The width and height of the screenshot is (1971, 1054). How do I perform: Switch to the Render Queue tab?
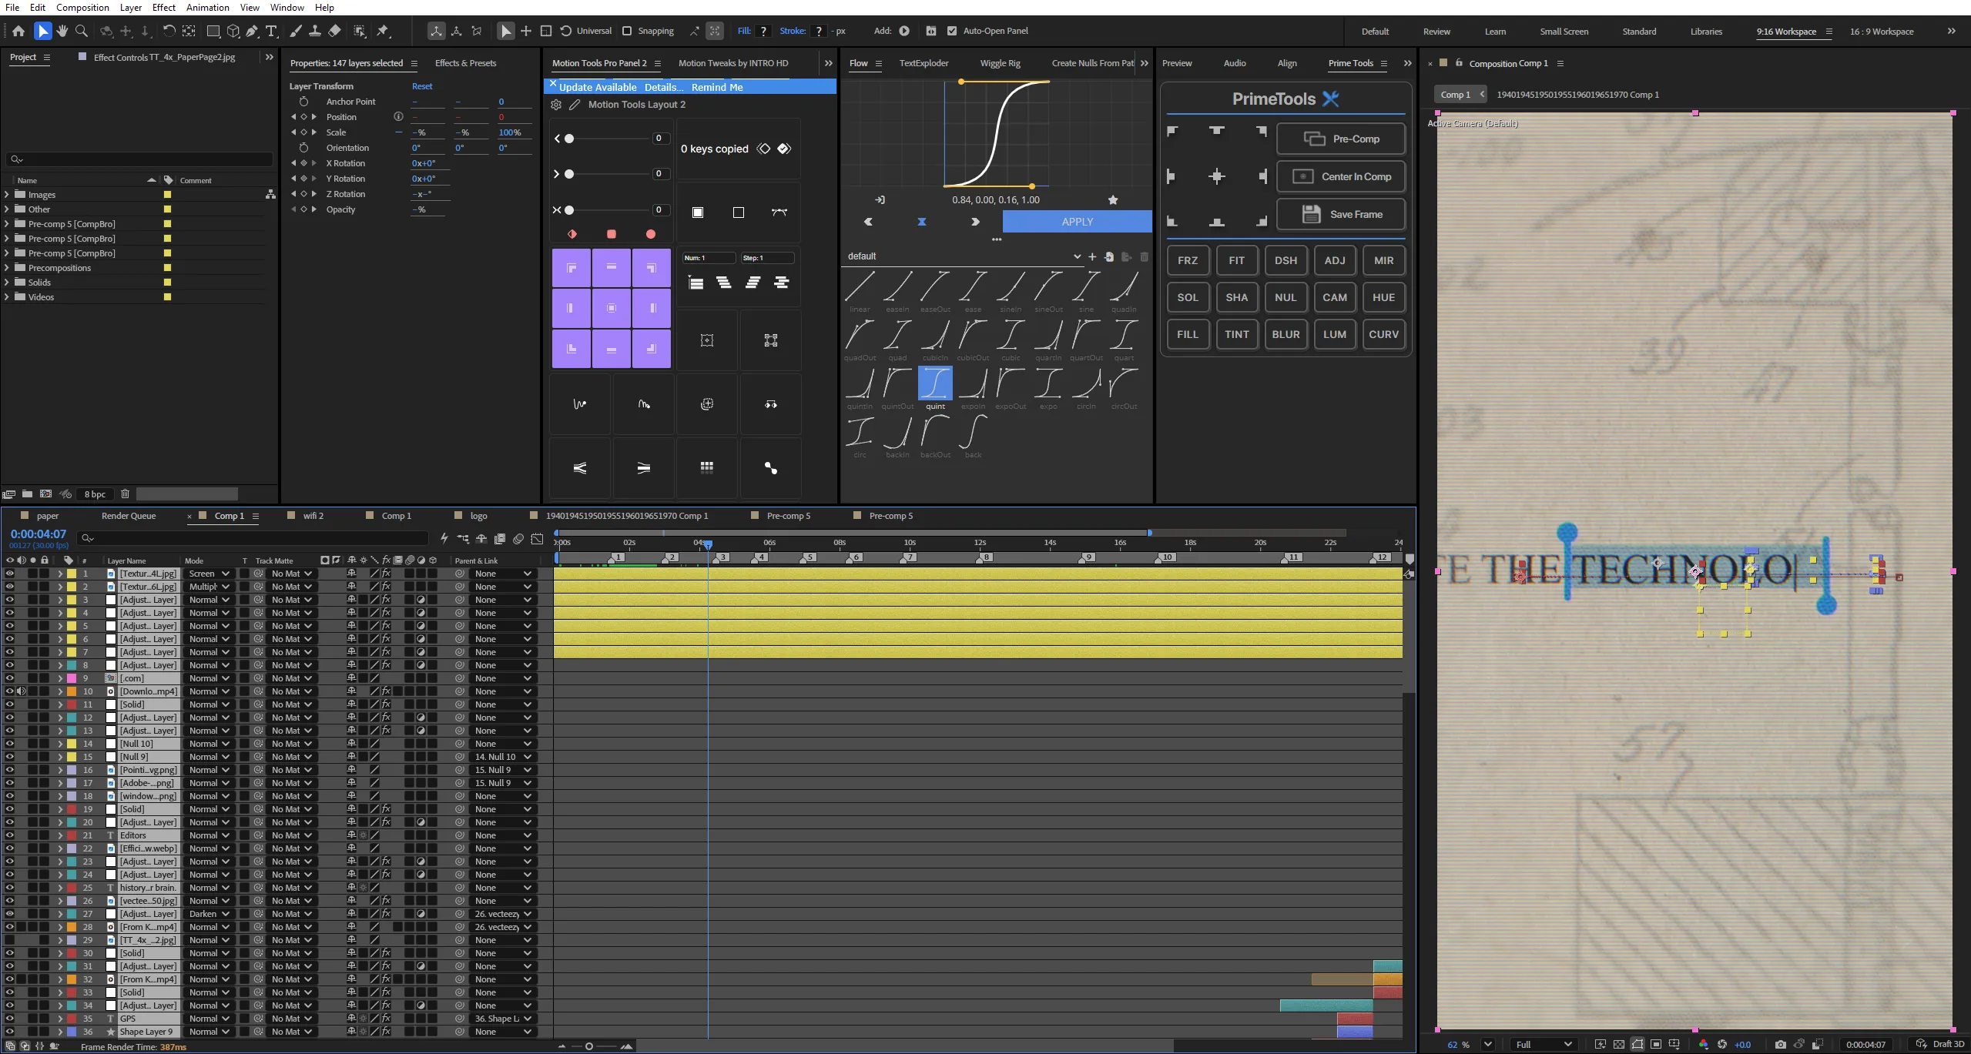tap(129, 516)
